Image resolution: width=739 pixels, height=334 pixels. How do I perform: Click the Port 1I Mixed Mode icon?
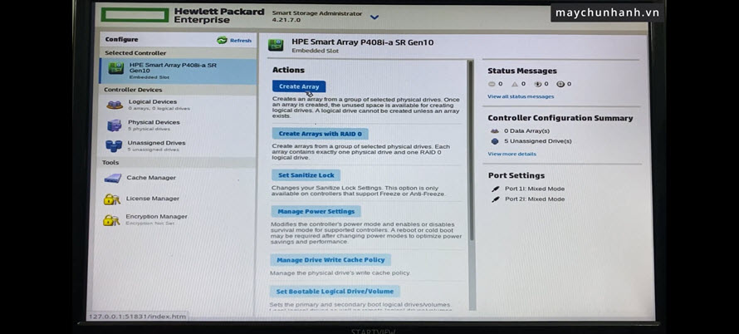click(496, 189)
